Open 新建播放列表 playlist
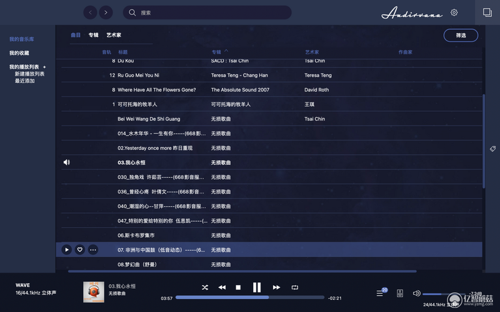Viewport: 500px width, 312px height. click(29, 74)
